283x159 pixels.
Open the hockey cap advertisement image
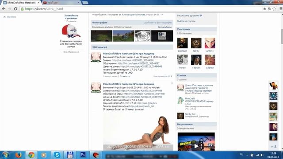tap(71, 31)
